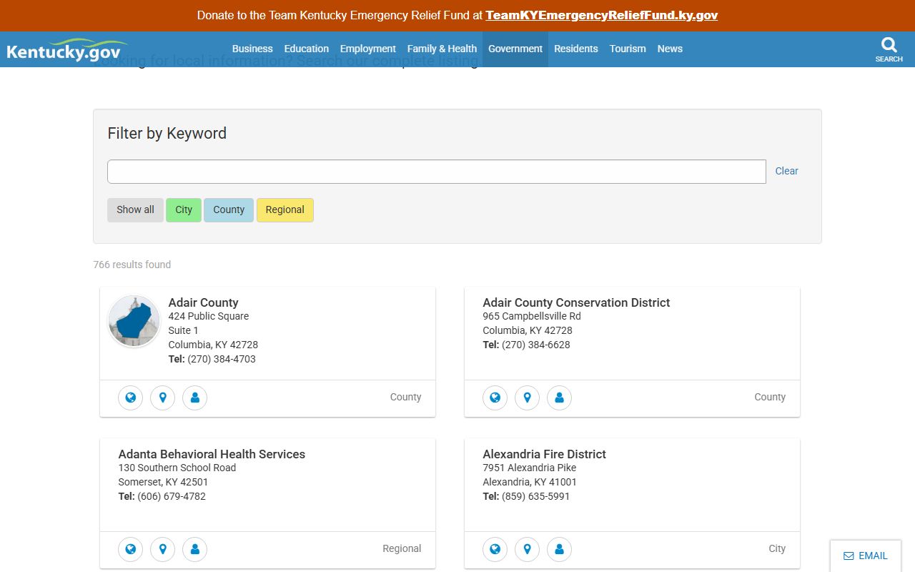Open Adair County Conservation District map pin
This screenshot has width=915, height=572.
tap(527, 398)
